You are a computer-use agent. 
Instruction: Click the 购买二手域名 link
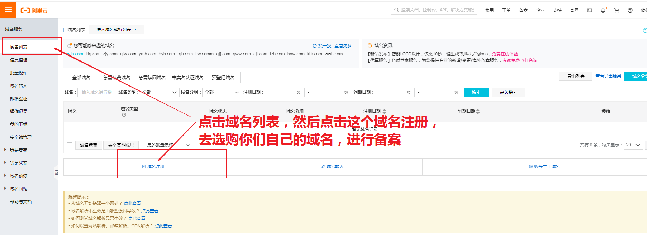tap(544, 167)
